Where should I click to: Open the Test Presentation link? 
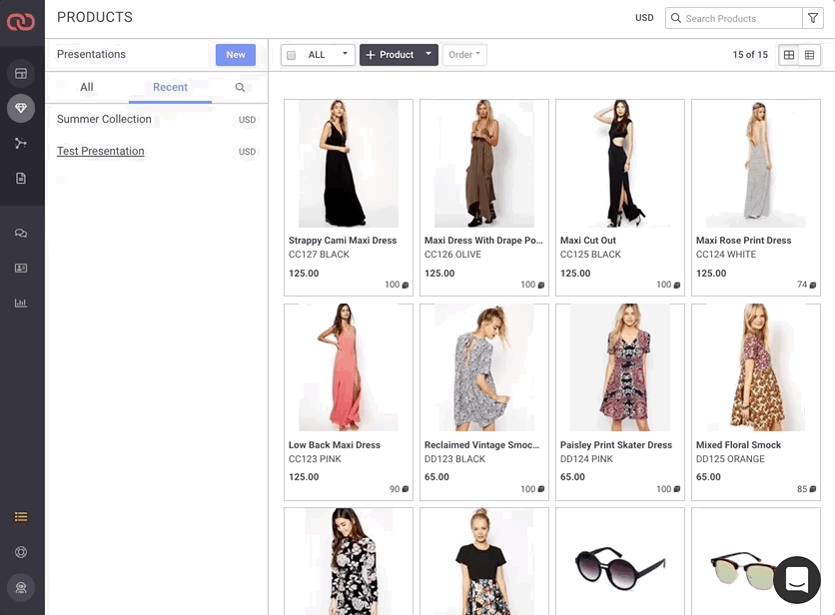point(101,151)
